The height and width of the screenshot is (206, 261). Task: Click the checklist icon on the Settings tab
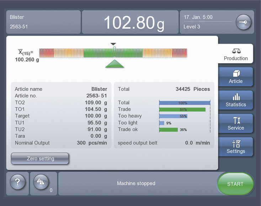point(236,143)
